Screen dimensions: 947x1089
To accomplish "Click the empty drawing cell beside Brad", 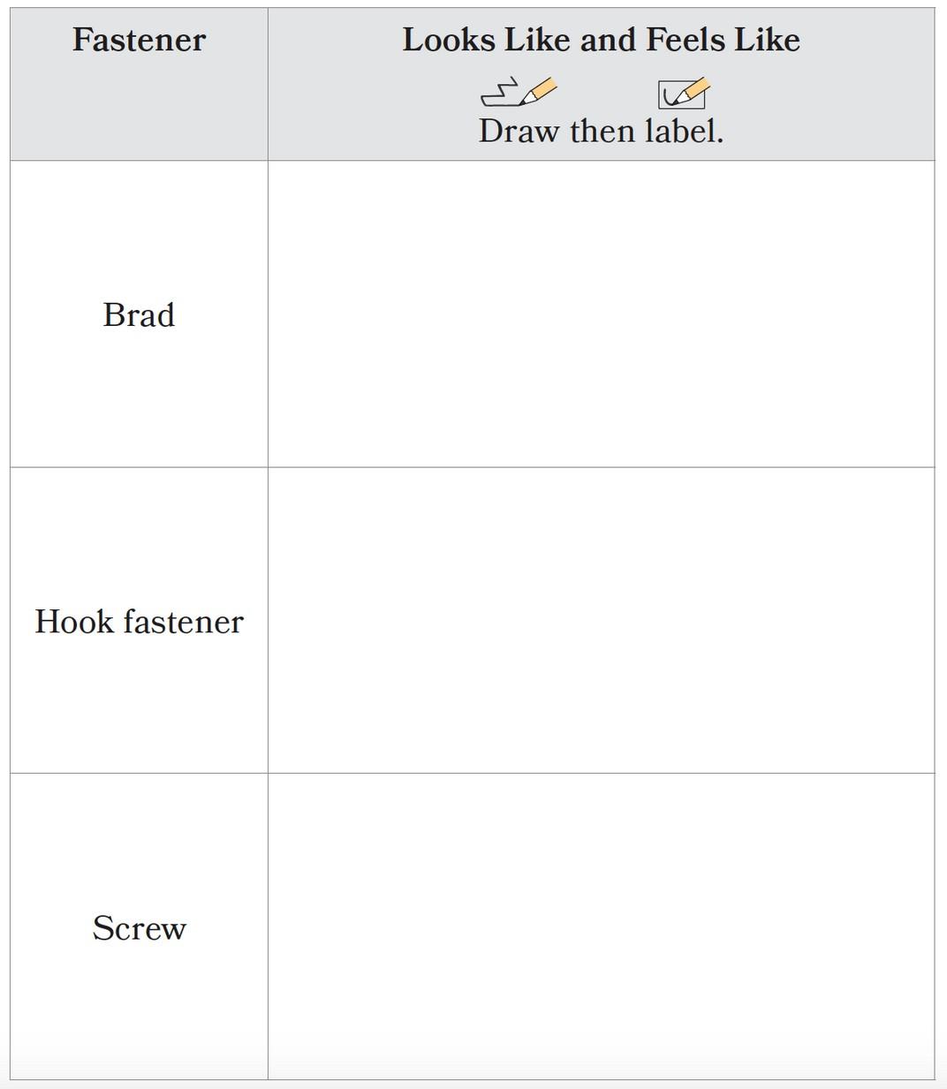I will [x=601, y=314].
